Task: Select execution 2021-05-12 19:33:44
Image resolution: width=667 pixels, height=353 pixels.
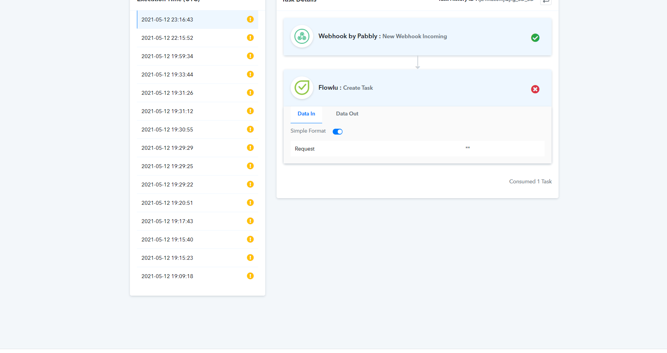Action: (197, 75)
